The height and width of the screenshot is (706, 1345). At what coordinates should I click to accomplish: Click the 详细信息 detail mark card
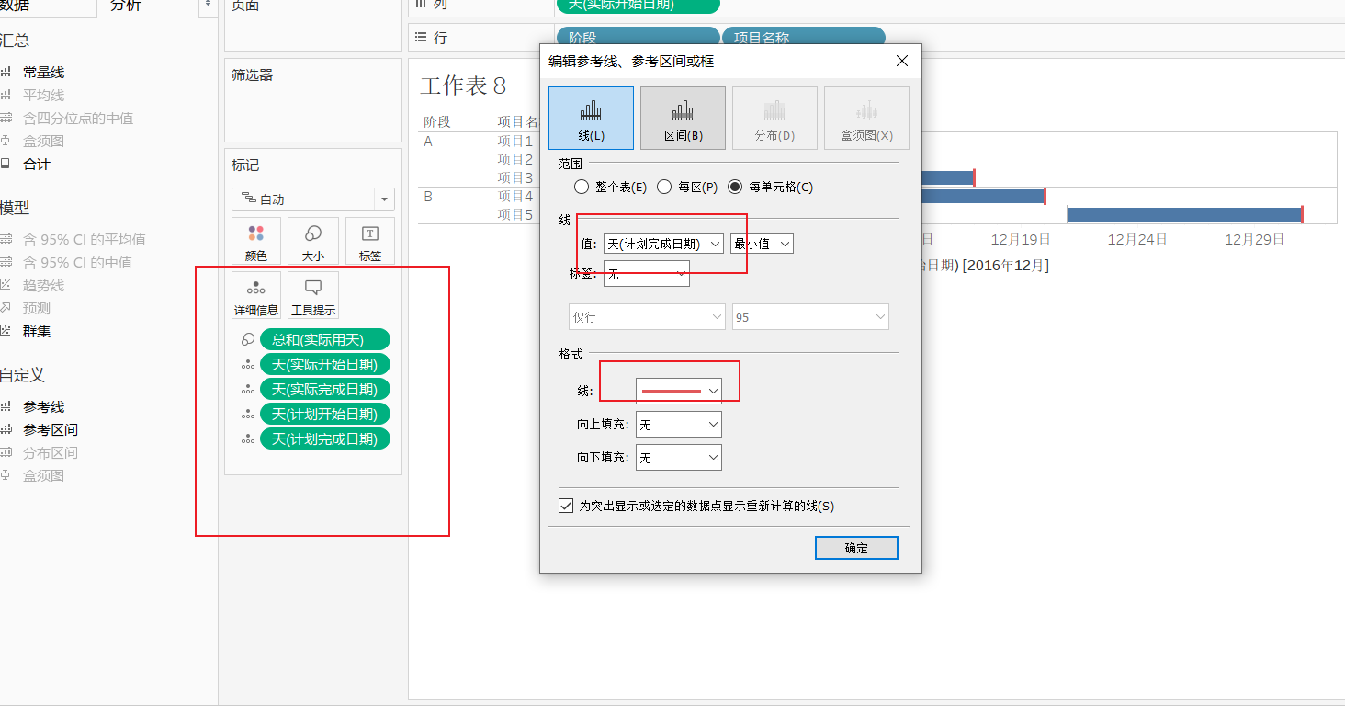(x=255, y=295)
